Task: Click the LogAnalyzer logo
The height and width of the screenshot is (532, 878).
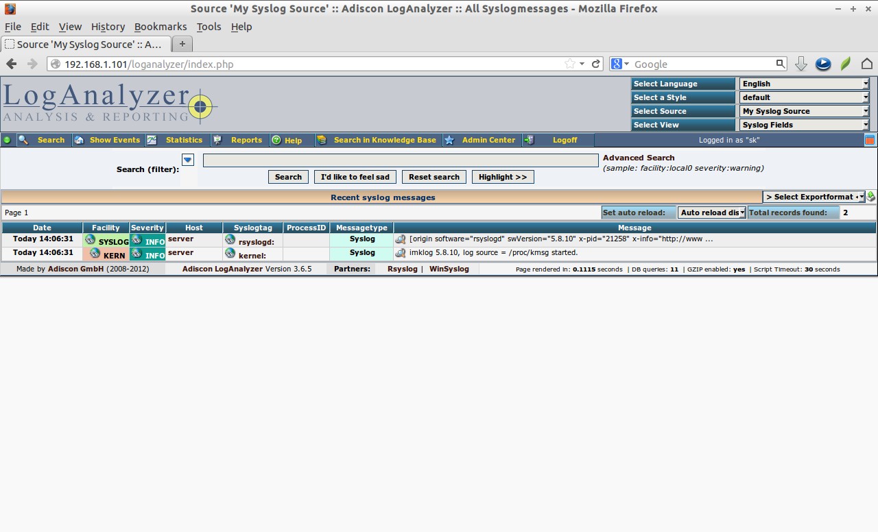Action: coord(110,104)
